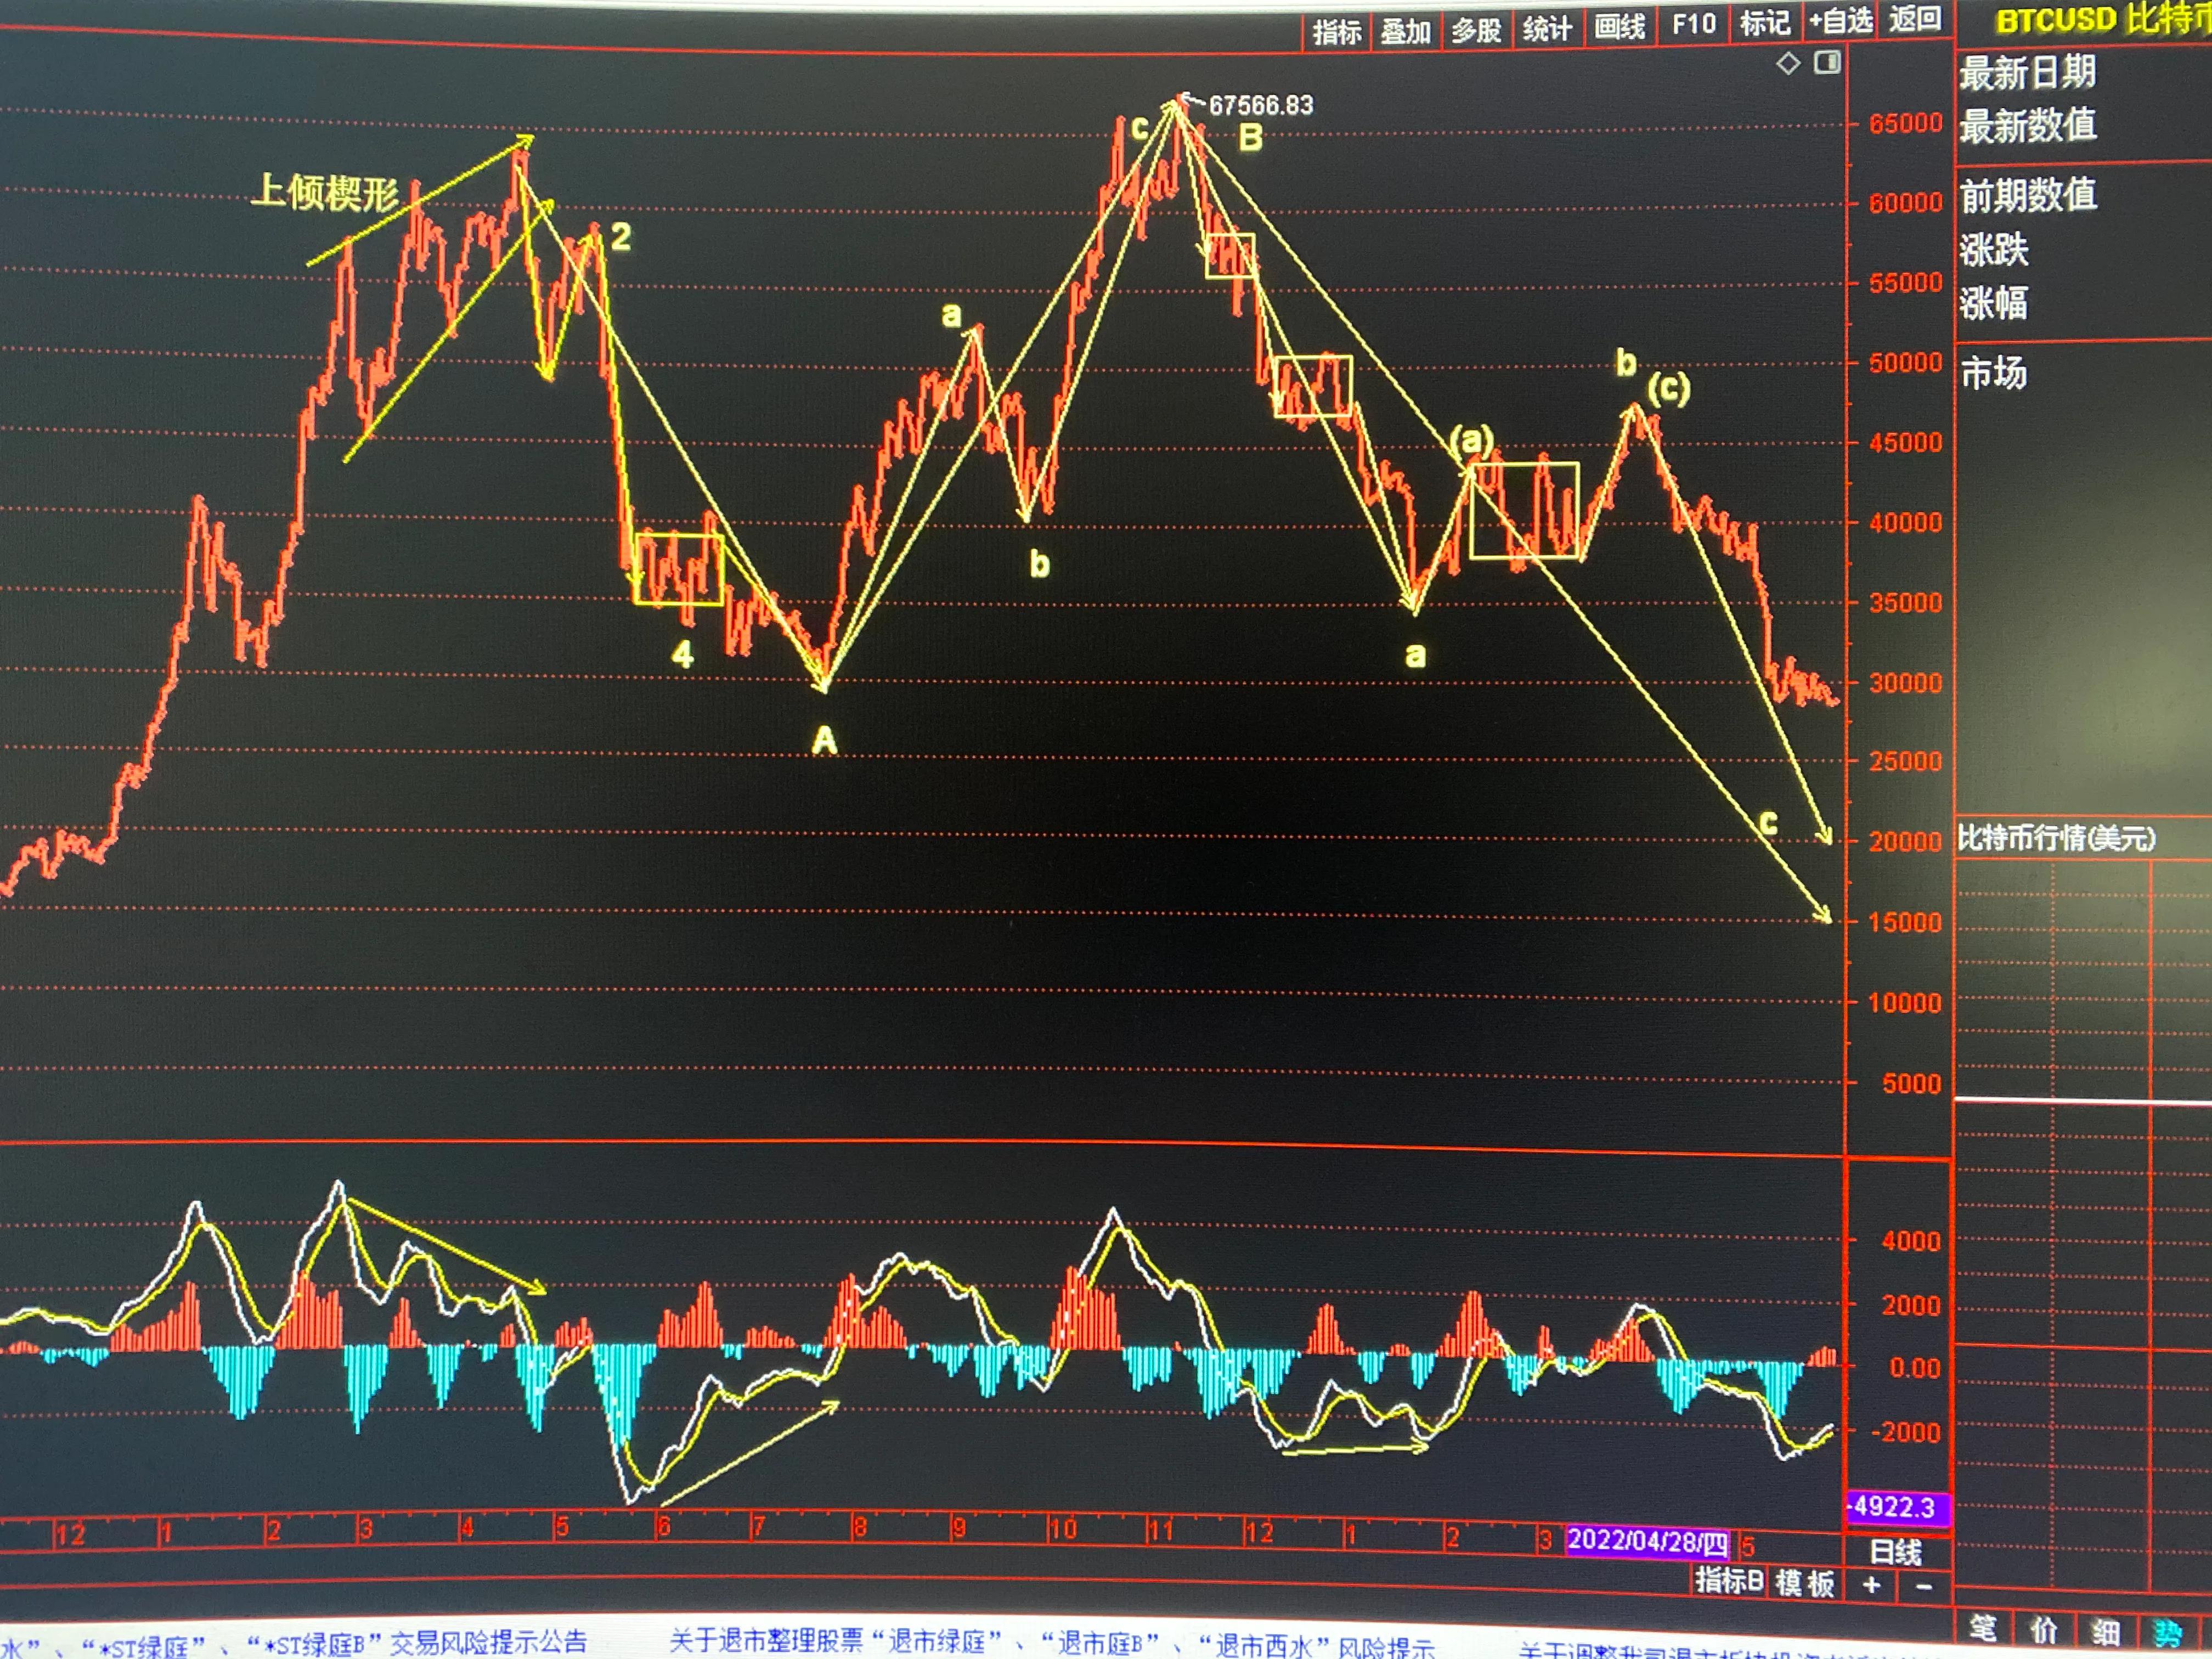Click month 10 on the time axis
Viewport: 2212px width, 1659px height.
pyautogui.click(x=1063, y=1529)
